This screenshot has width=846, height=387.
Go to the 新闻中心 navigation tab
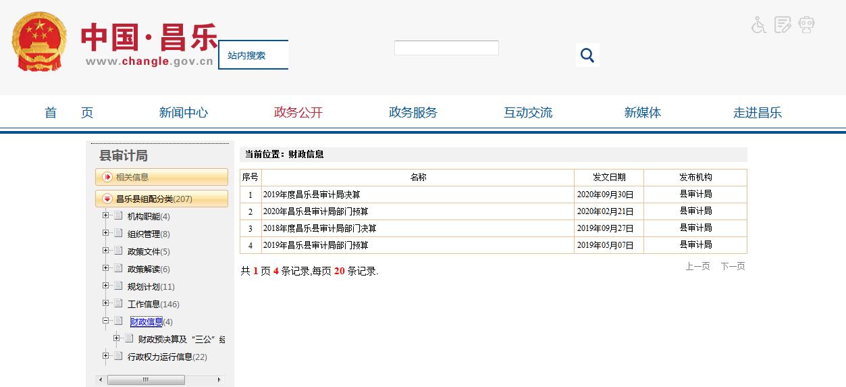click(183, 113)
